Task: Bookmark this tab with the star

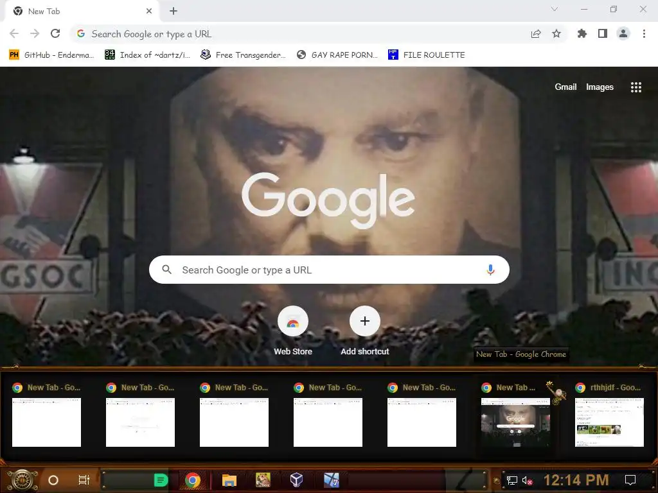Action: pos(556,33)
